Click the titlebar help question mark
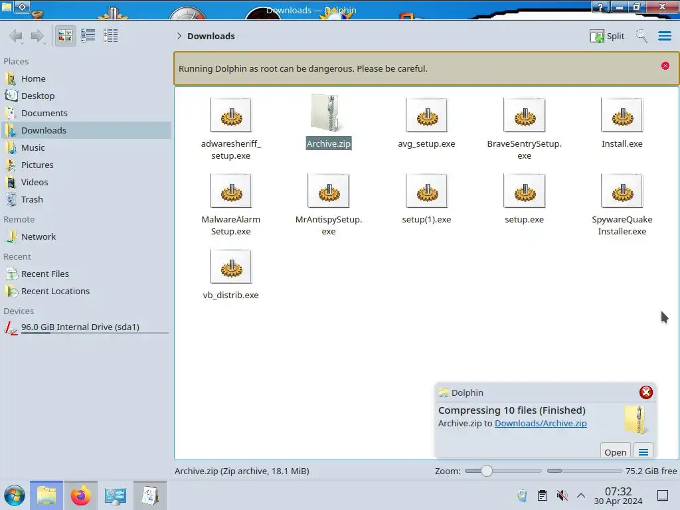 coord(600,7)
